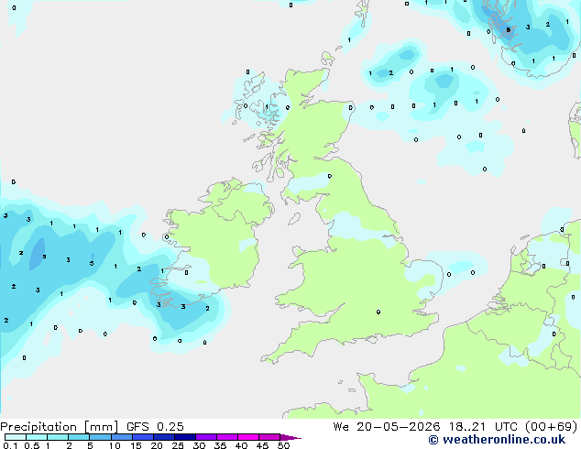The height and width of the screenshot is (449, 581).
Task: Click the 1–2 mm legend swatch
Action: point(58,437)
